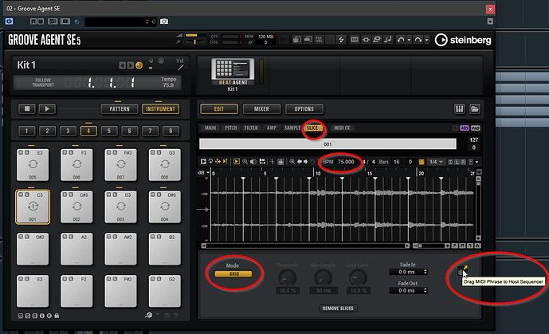
Task: Trigger pad D#3 labeled 004
Action: tap(165, 207)
